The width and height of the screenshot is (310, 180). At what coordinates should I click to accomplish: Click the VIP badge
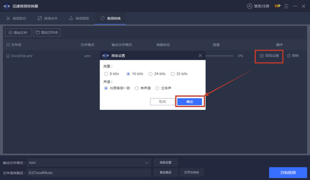277,6
